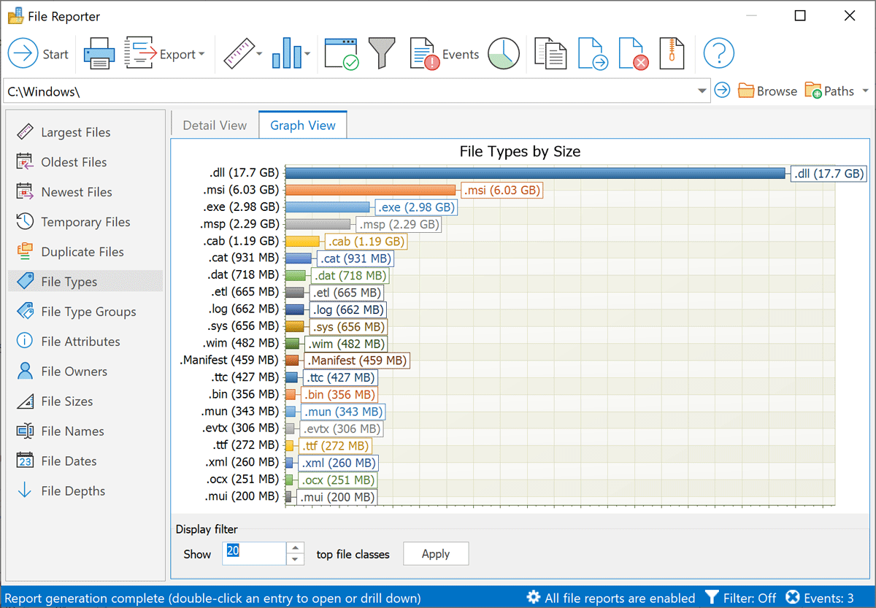Click the Browse folder button

(x=767, y=91)
